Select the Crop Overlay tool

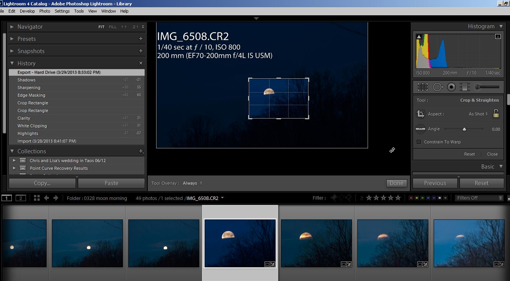click(423, 87)
